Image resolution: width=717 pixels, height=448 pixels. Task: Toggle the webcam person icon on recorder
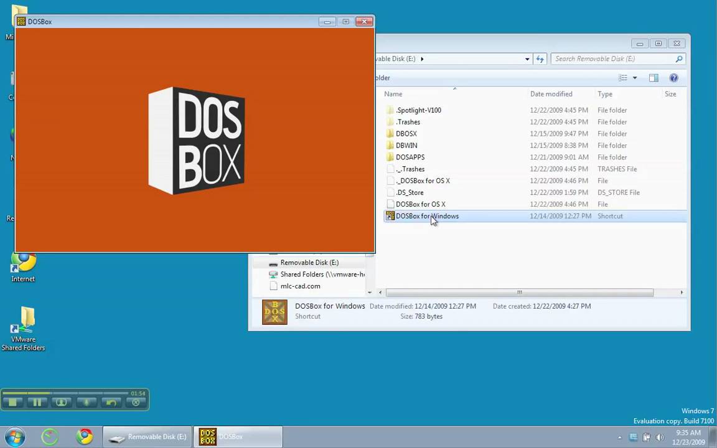(62, 403)
